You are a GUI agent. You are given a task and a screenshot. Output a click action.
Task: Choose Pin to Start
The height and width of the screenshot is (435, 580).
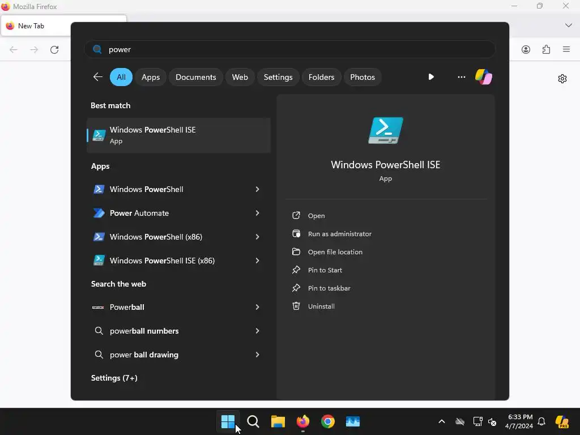point(325,270)
